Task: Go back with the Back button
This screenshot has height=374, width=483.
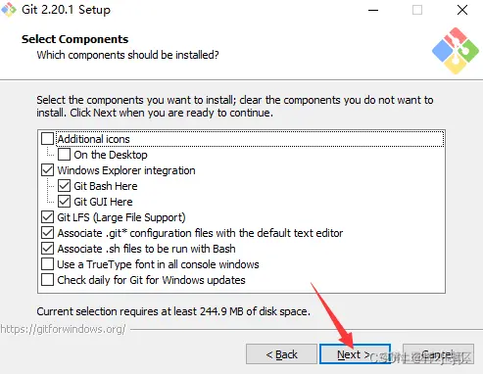Action: (x=281, y=353)
